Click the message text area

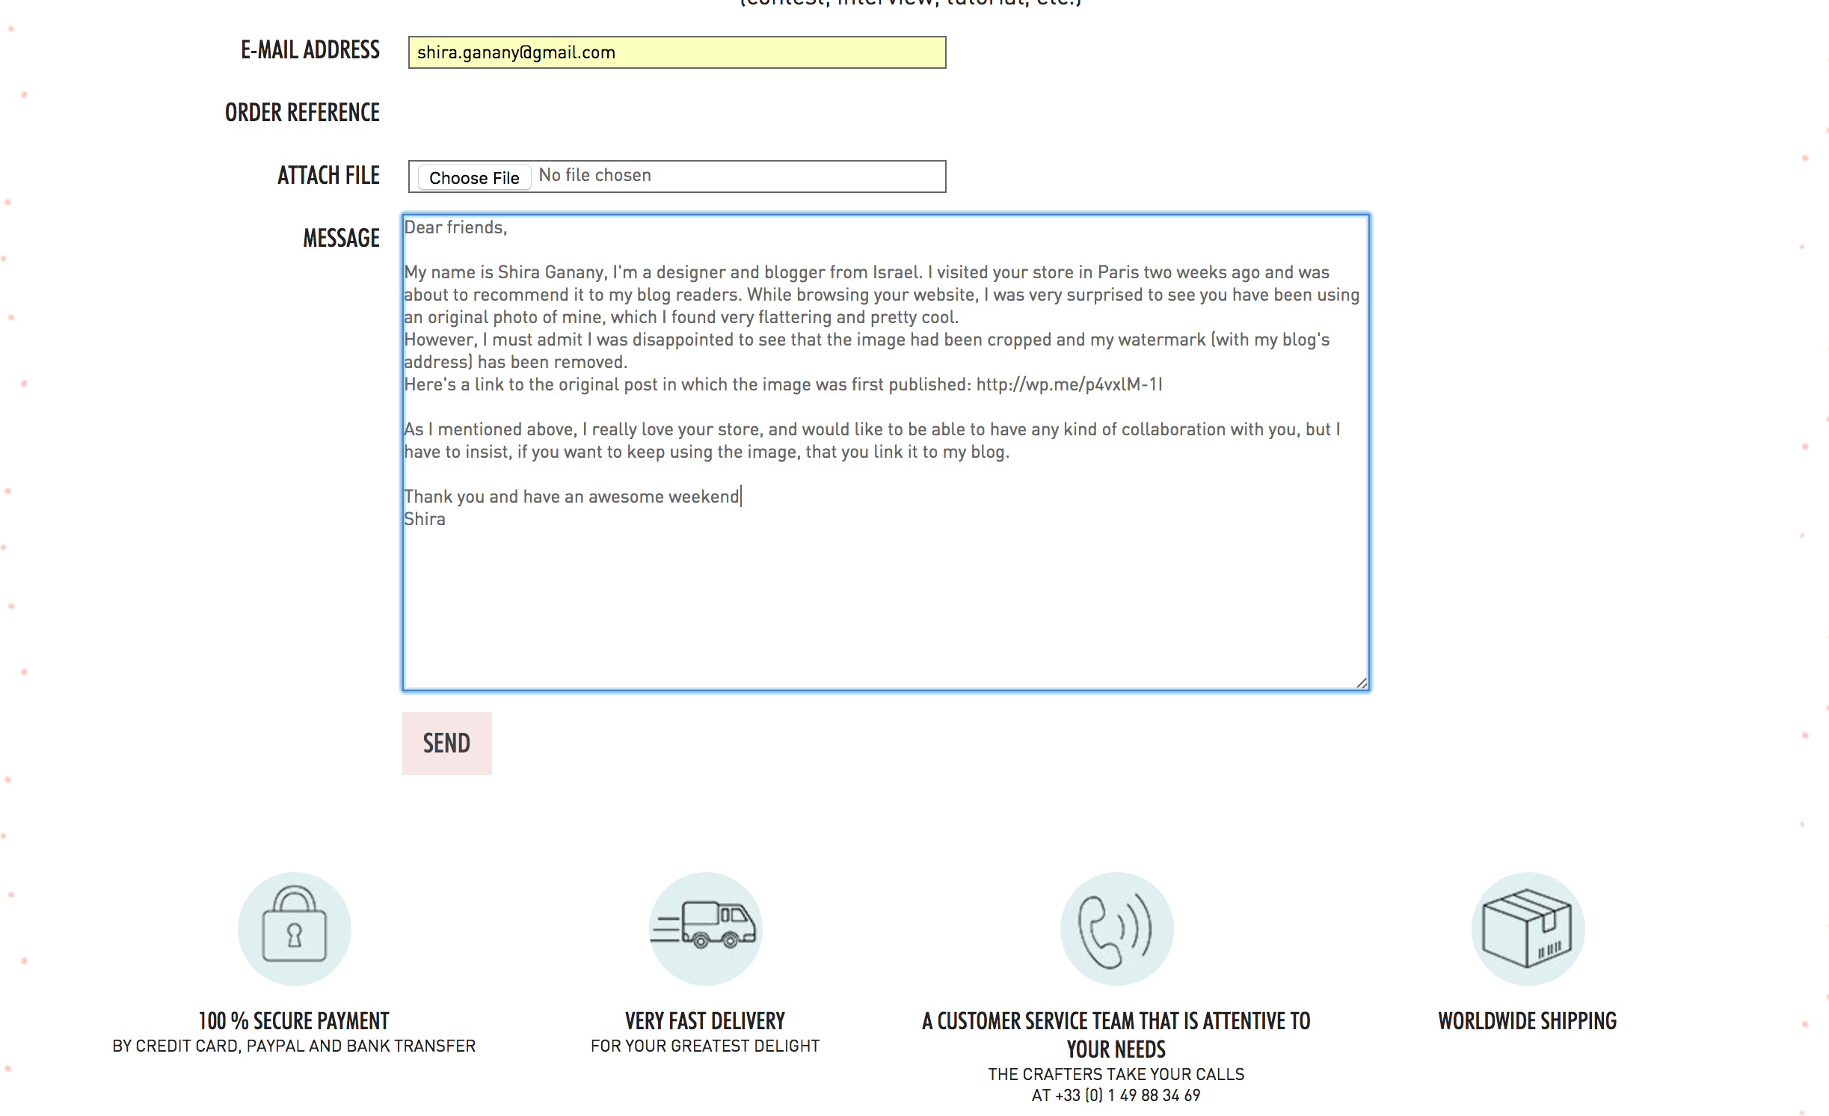(886, 453)
